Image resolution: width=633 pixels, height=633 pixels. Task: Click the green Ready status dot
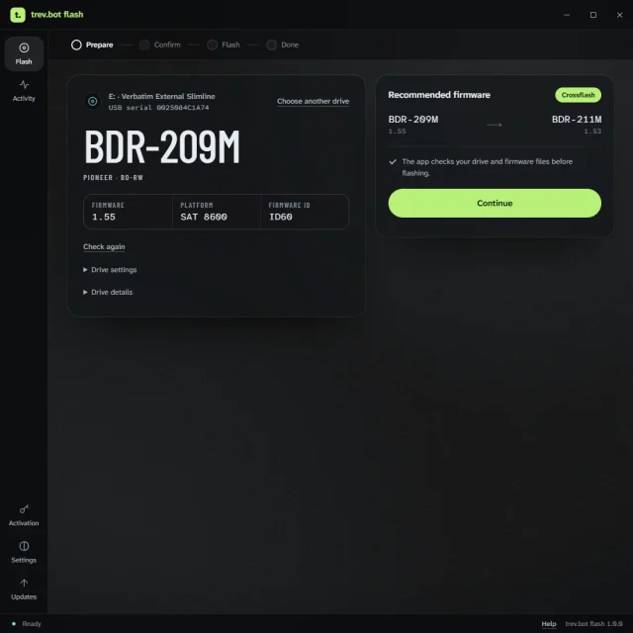[14, 624]
